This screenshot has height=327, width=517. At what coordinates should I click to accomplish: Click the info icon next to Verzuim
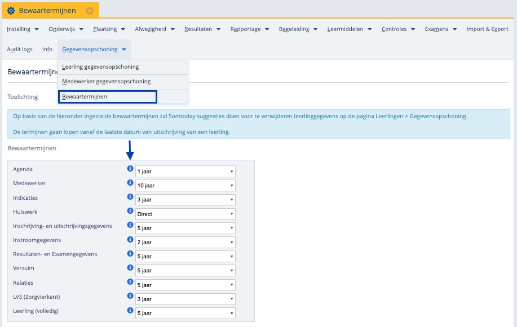pyautogui.click(x=130, y=268)
